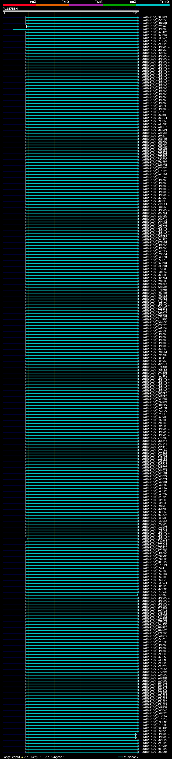Viewport: 172px width, 759px height.
Task: Open hit UniRef100_P13549
Action: click(x=154, y=177)
